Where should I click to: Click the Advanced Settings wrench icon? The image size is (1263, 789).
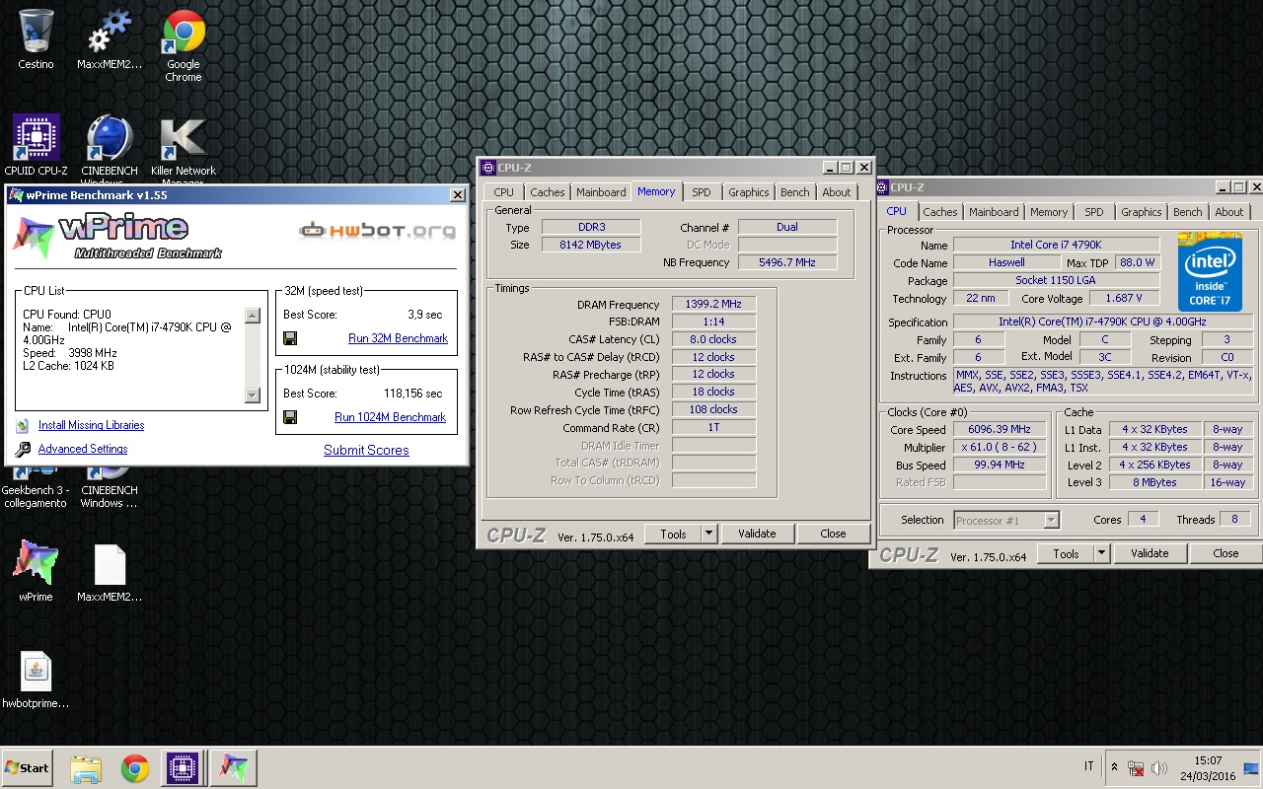point(23,450)
